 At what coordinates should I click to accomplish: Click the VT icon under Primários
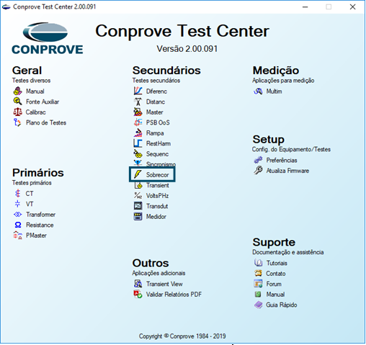pyautogui.click(x=17, y=204)
